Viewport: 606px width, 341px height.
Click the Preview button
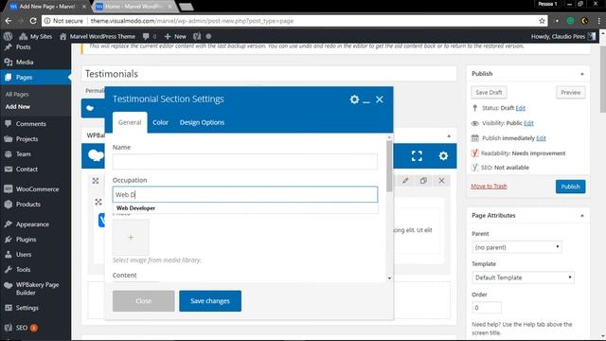click(570, 93)
